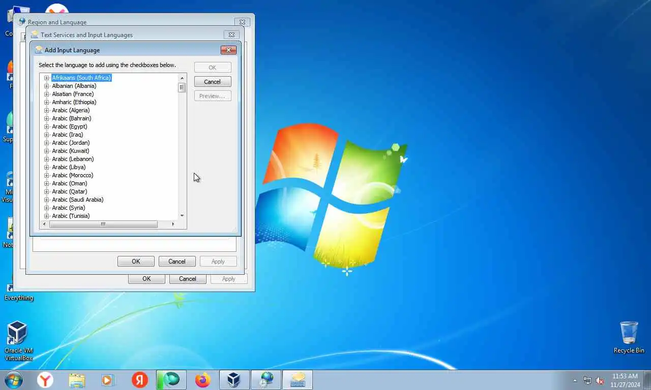Click the language list scroll down arrow
The height and width of the screenshot is (390, 651).
tap(182, 216)
